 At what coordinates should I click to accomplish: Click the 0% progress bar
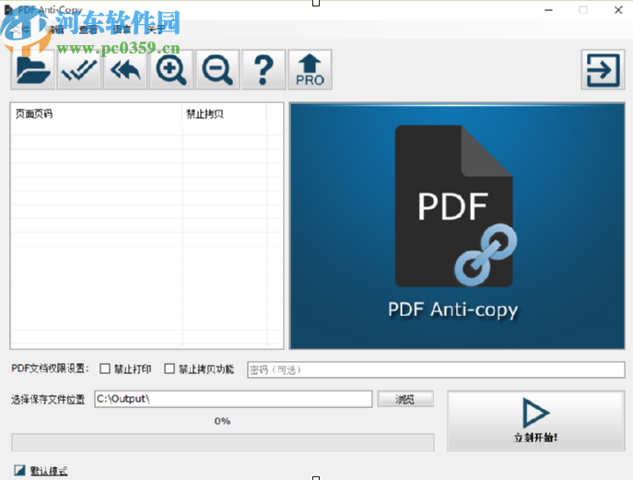point(223,442)
